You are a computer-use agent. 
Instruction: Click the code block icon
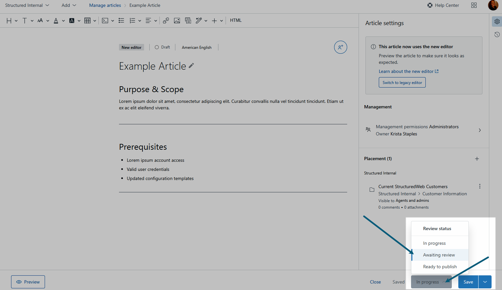click(105, 21)
